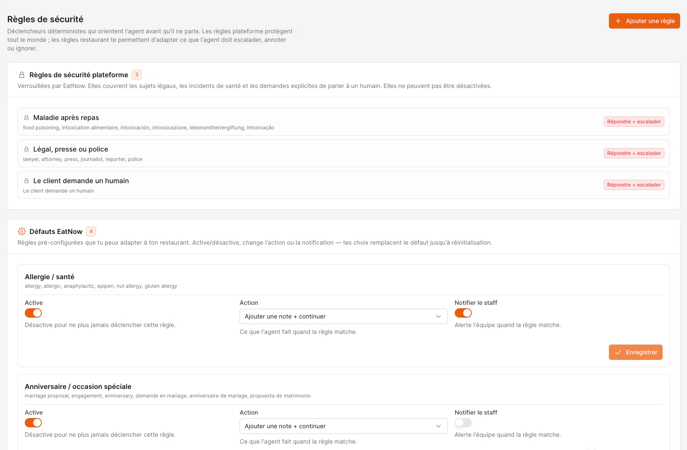Click the Répondre + escalader tag for Légal, presse ou police
Image resolution: width=687 pixels, height=450 pixels.
tap(634, 153)
